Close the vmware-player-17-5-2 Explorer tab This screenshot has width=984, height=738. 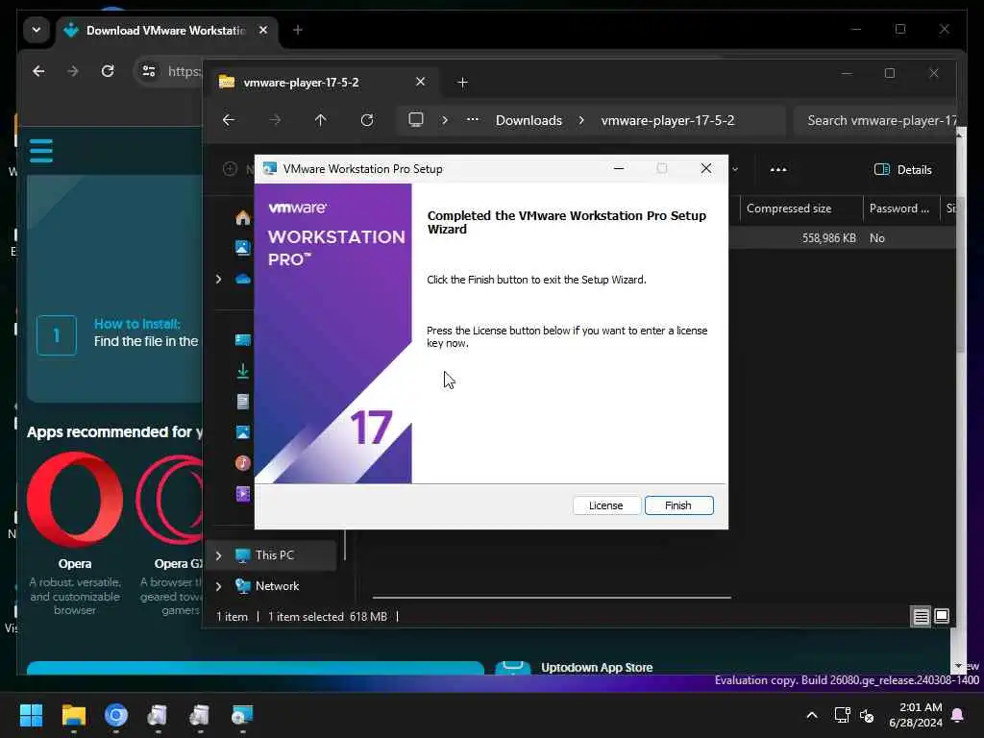pos(421,82)
